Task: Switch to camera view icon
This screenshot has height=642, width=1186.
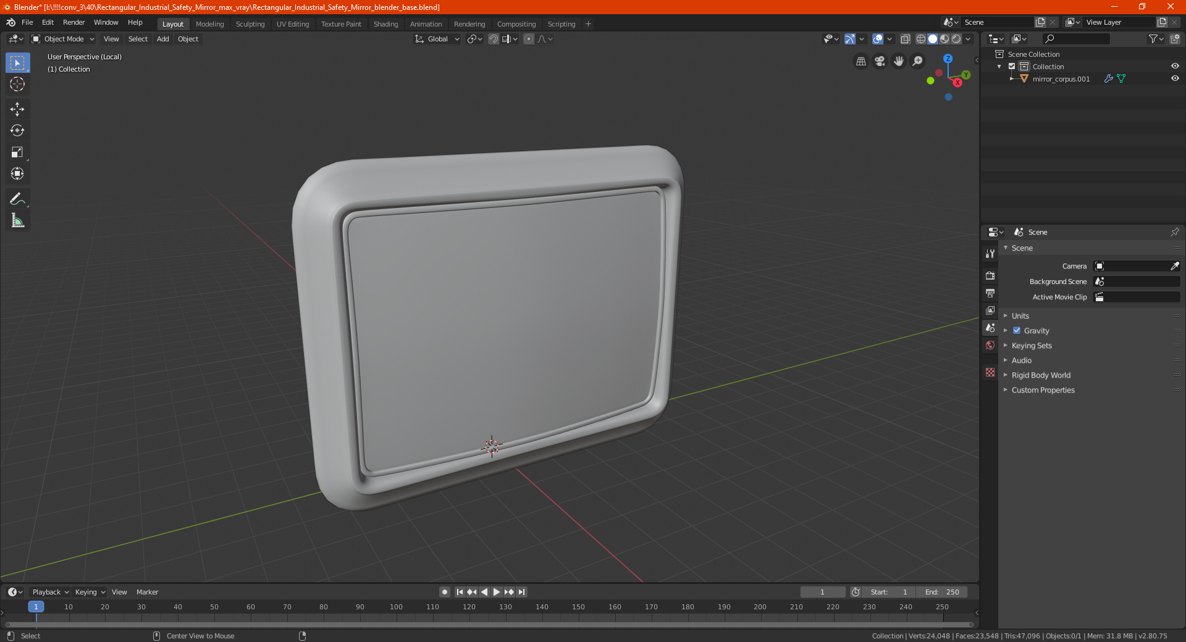Action: (880, 61)
